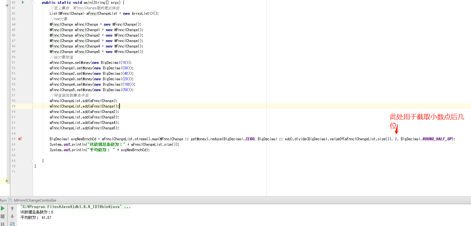Click the scale argument '2' in divide call
The image size is (471, 226).
click(x=396, y=139)
